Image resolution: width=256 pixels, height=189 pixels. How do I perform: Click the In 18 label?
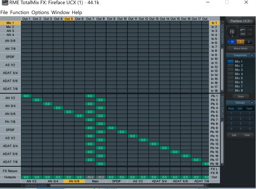tap(214, 91)
